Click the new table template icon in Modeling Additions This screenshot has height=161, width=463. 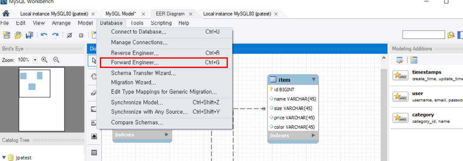point(413,60)
